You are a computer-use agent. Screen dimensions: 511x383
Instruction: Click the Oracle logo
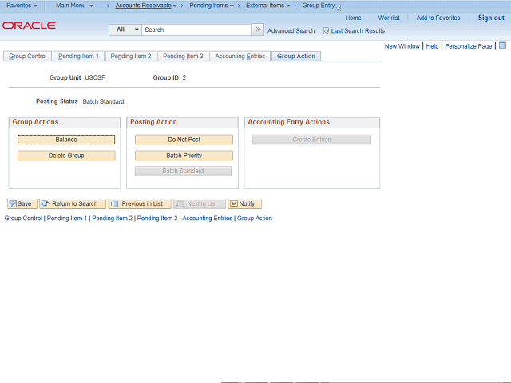(30, 26)
